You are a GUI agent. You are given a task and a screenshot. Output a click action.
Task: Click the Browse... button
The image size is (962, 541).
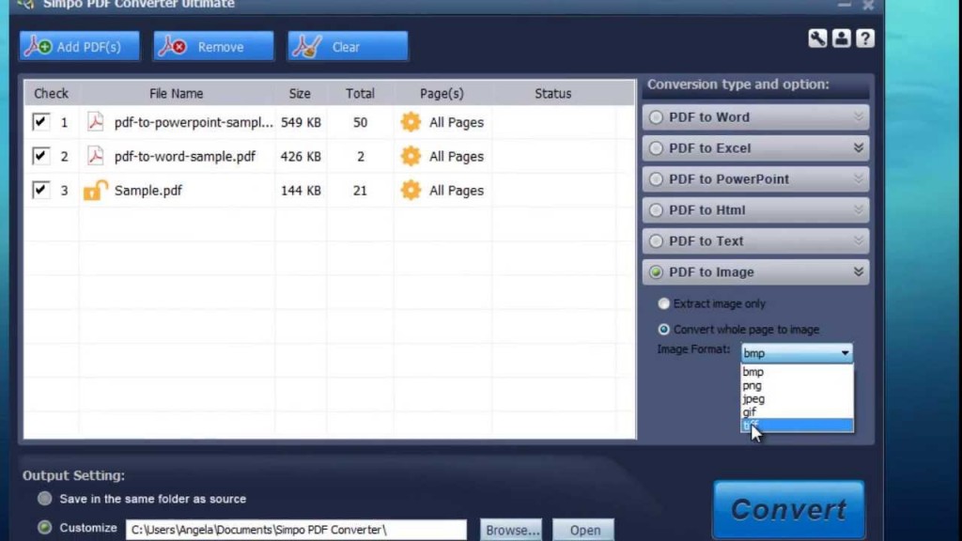click(x=512, y=530)
